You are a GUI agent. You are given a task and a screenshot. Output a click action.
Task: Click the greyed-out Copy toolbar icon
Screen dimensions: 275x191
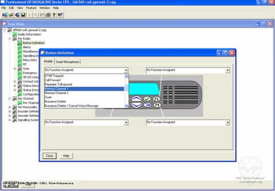click(36, 15)
